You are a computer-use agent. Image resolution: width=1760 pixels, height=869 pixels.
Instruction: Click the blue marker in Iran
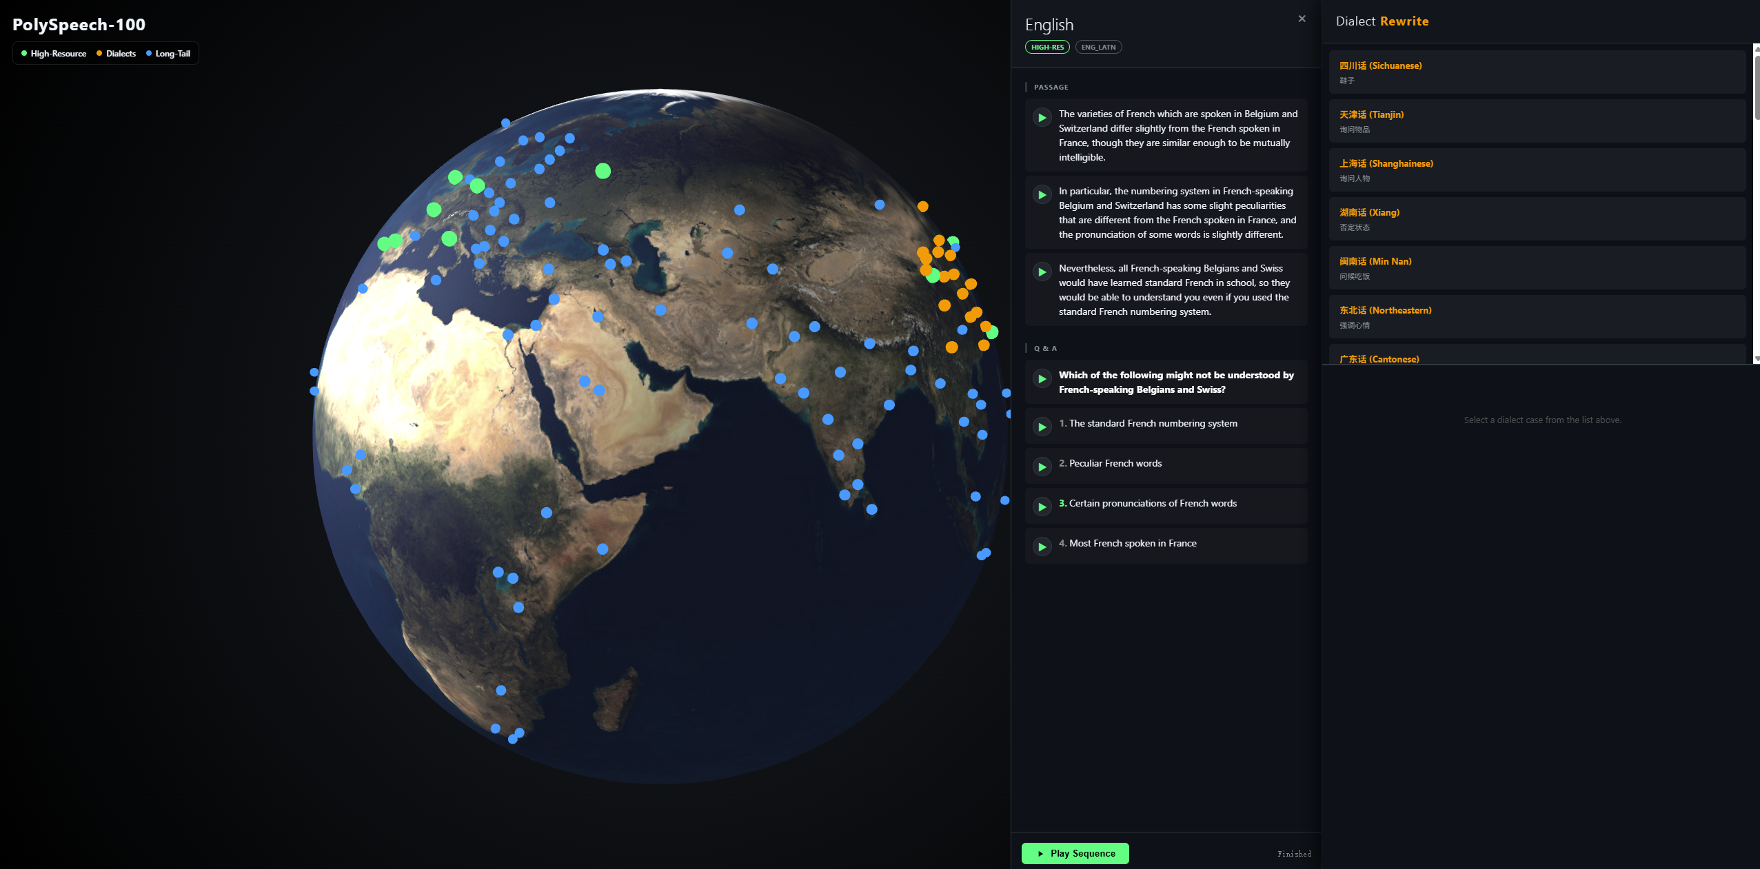click(660, 310)
